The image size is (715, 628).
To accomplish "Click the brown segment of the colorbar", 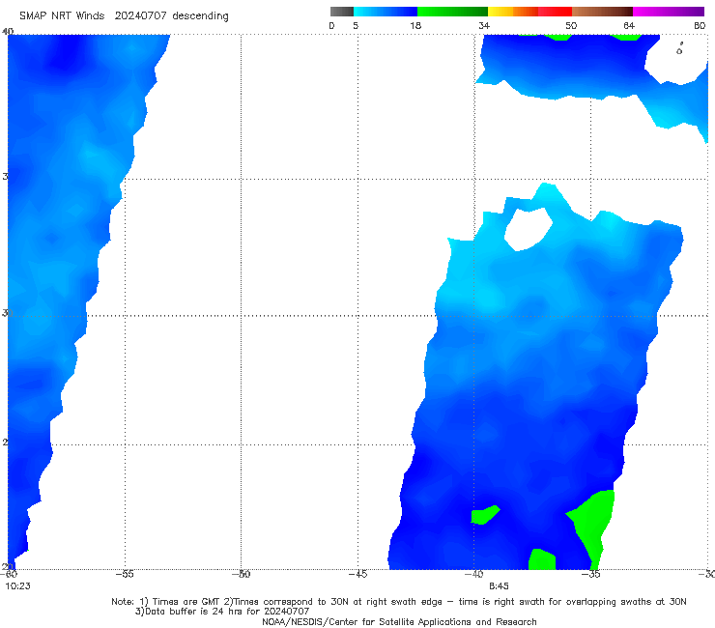I will 602,12.
